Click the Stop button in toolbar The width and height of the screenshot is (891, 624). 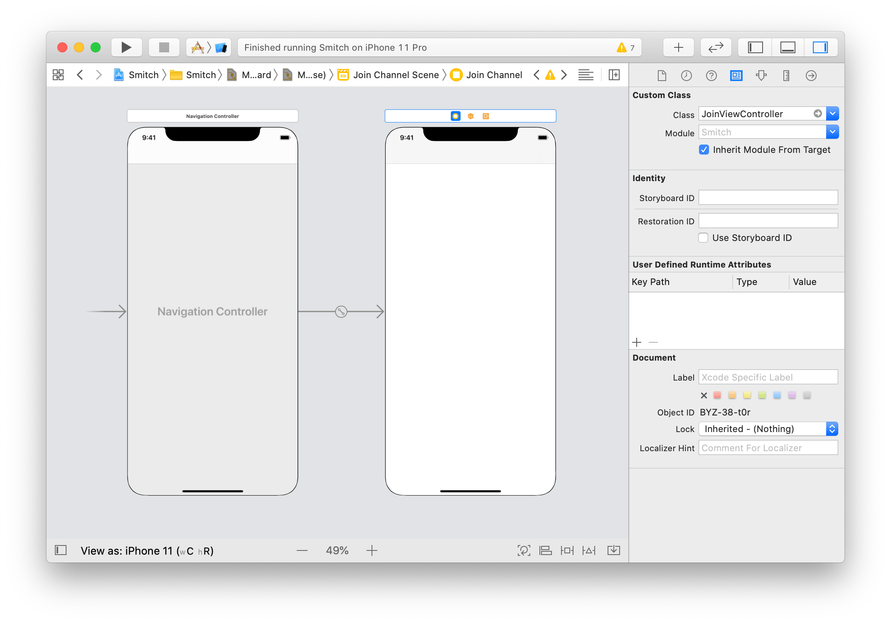coord(164,47)
